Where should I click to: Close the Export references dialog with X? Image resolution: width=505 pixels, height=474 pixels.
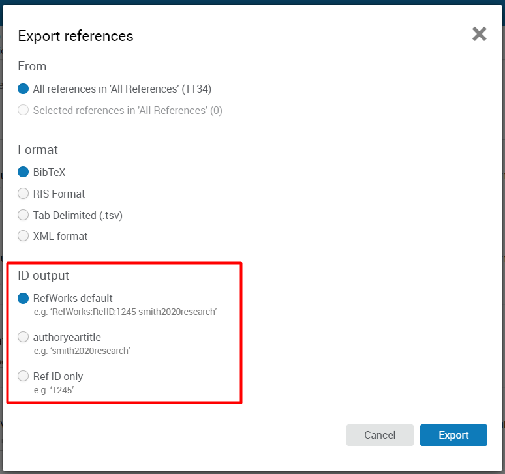(480, 35)
